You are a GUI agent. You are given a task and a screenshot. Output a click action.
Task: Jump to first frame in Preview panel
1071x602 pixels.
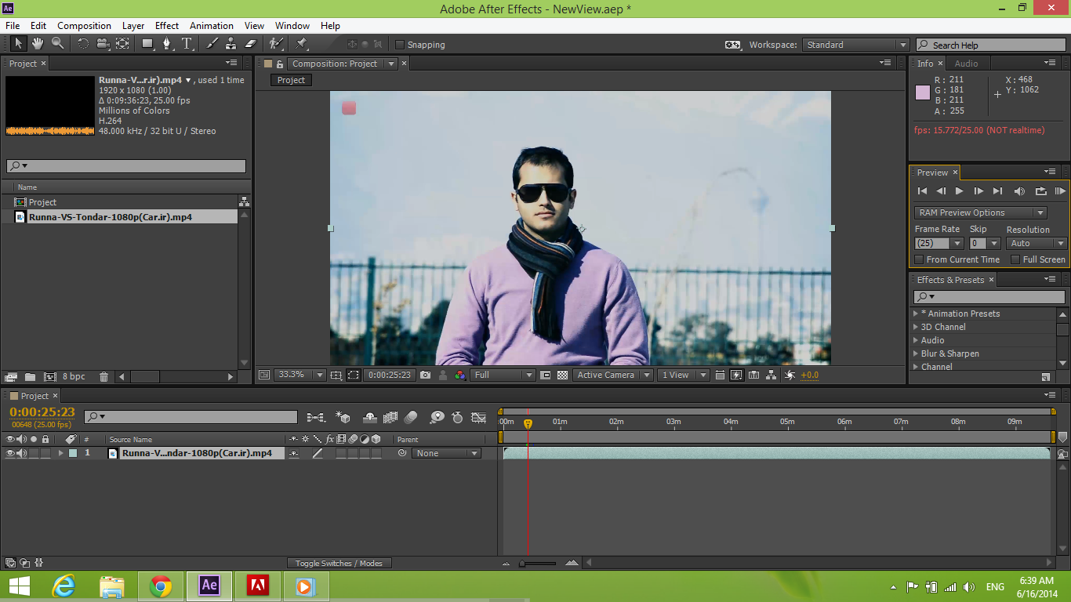922,190
